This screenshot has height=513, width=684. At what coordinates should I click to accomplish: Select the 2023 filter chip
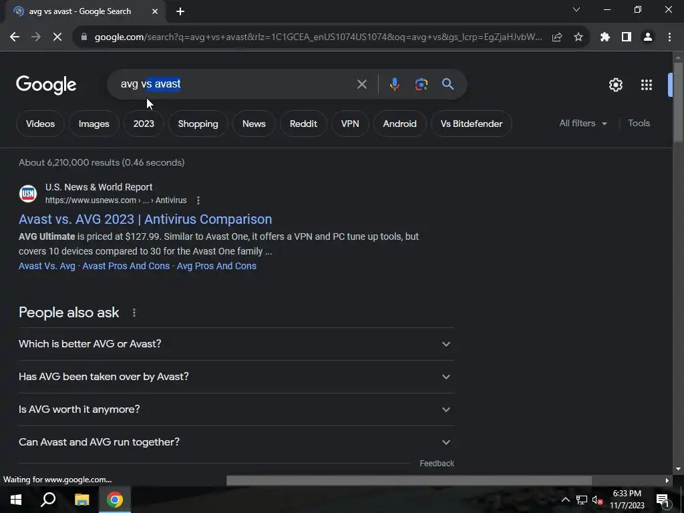tap(144, 124)
